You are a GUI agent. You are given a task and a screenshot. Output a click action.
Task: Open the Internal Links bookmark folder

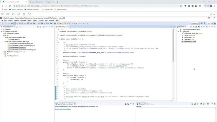click(x=47, y=9)
